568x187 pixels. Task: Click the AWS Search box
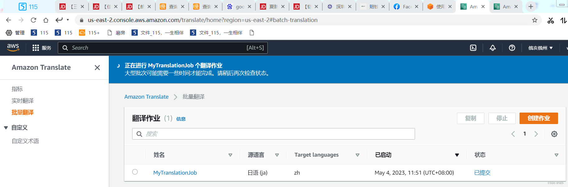point(163,48)
